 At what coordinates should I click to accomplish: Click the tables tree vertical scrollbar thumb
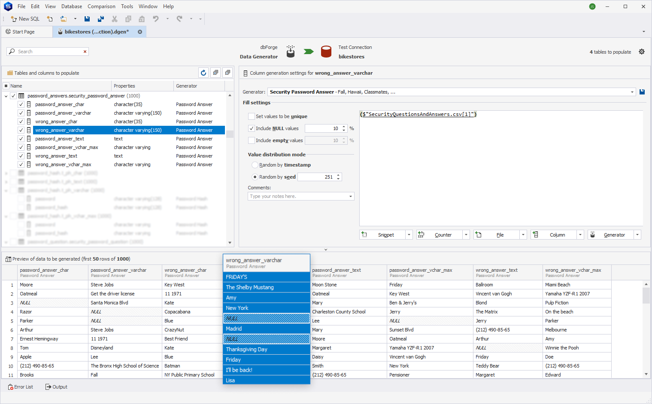(230, 134)
